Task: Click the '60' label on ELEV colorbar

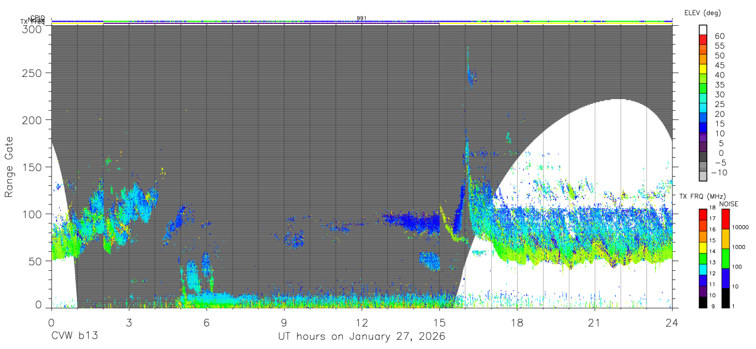Action: click(x=720, y=36)
